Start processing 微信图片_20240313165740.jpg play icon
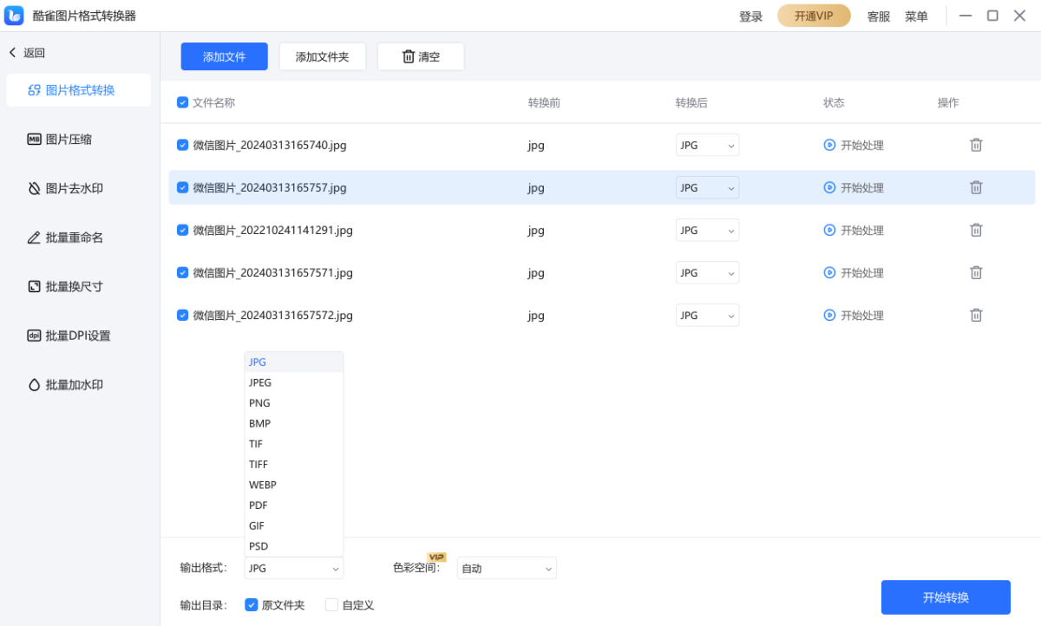Viewport: 1041px width, 626px height. 829,145
